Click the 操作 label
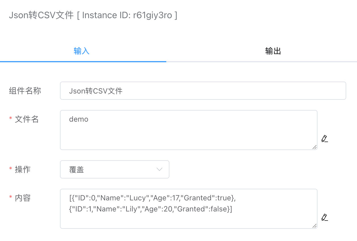Image resolution: width=357 pixels, height=241 pixels. tap(23, 170)
